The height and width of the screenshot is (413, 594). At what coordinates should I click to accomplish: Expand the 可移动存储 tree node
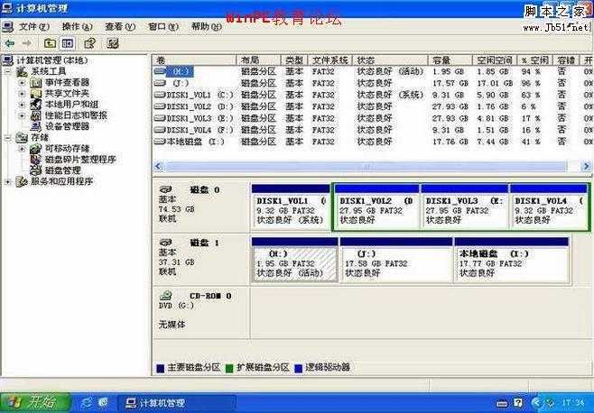pyautogui.click(x=22, y=149)
